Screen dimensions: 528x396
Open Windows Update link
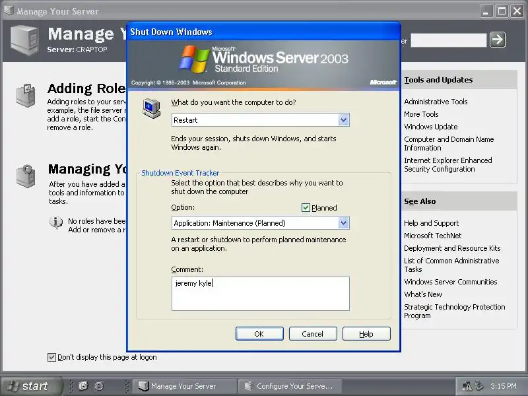[x=431, y=127]
